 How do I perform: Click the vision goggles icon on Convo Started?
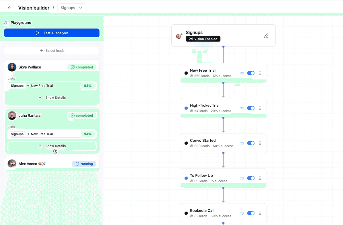click(x=242, y=143)
